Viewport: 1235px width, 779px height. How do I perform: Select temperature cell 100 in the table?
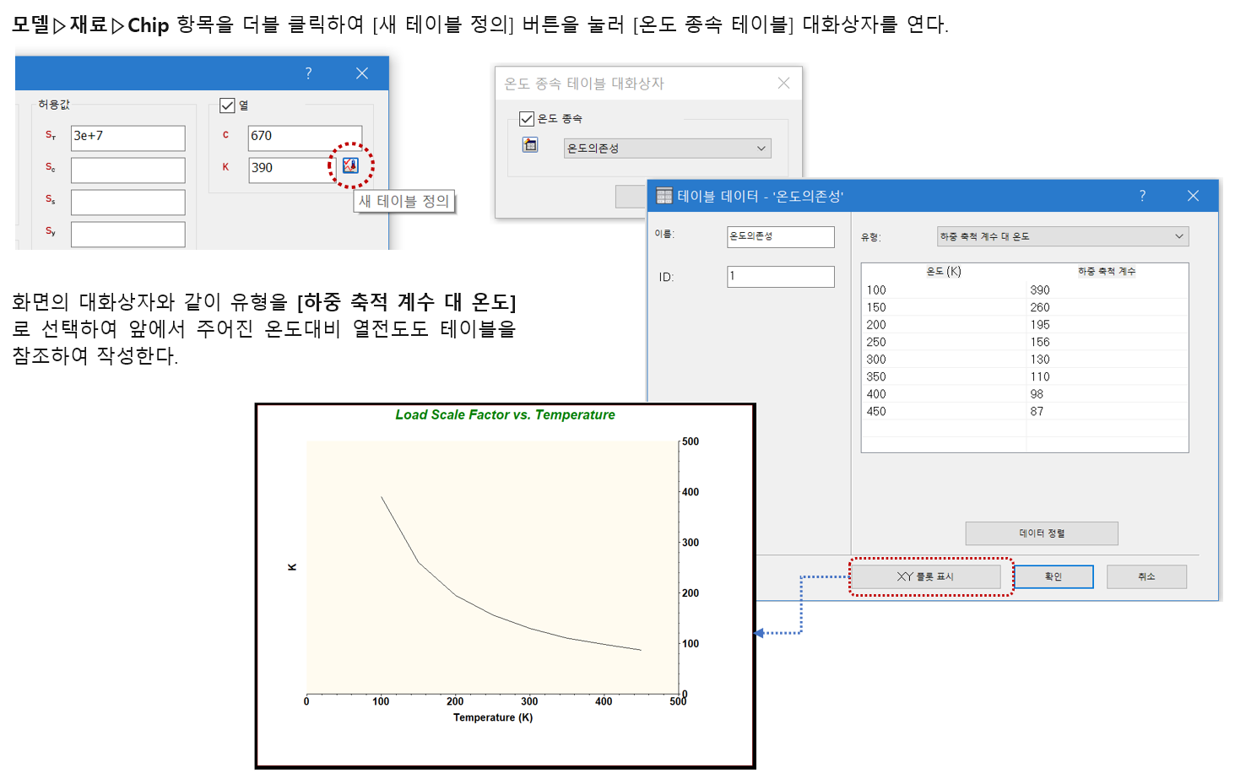tap(944, 289)
